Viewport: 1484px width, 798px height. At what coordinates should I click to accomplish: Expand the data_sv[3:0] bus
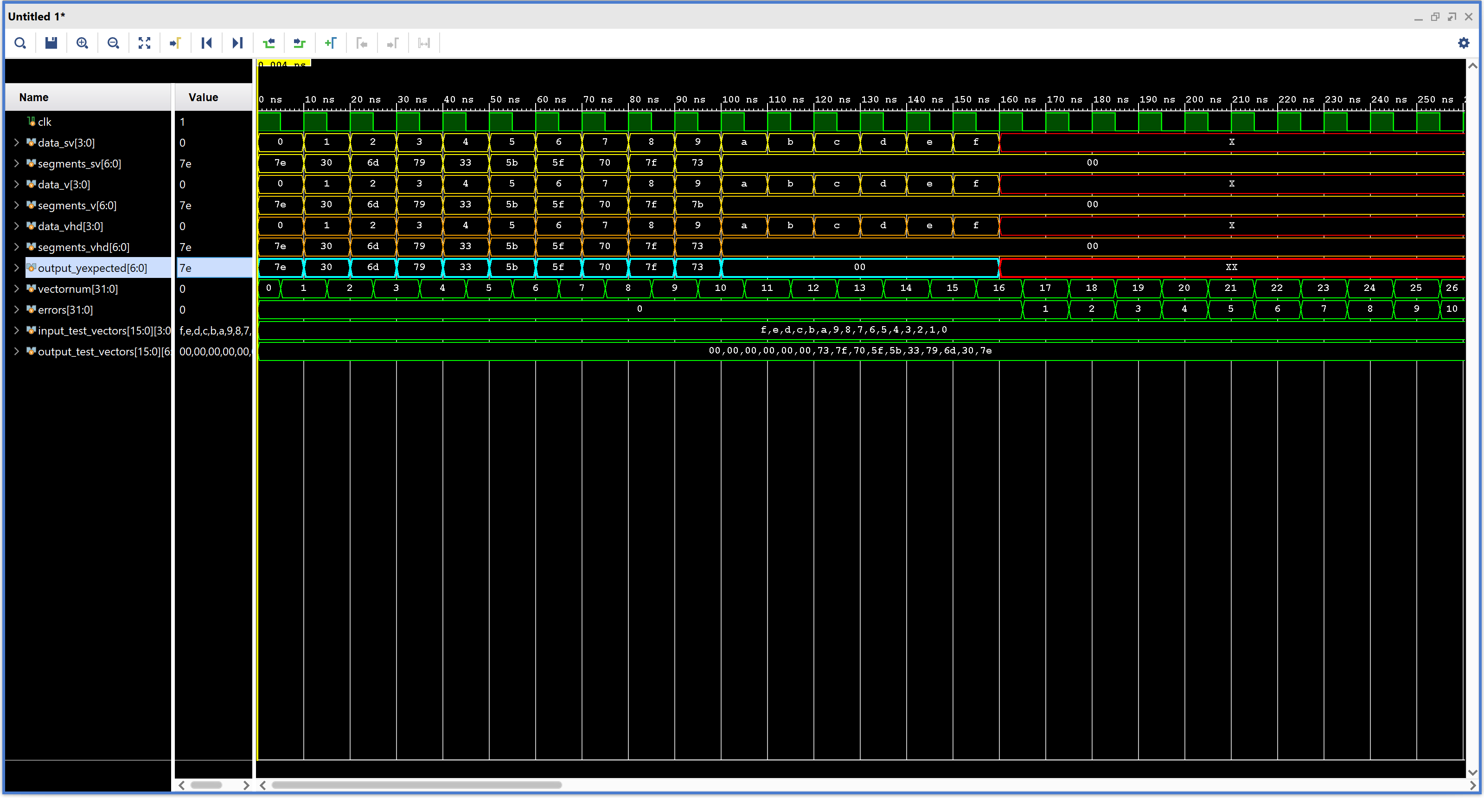(17, 143)
